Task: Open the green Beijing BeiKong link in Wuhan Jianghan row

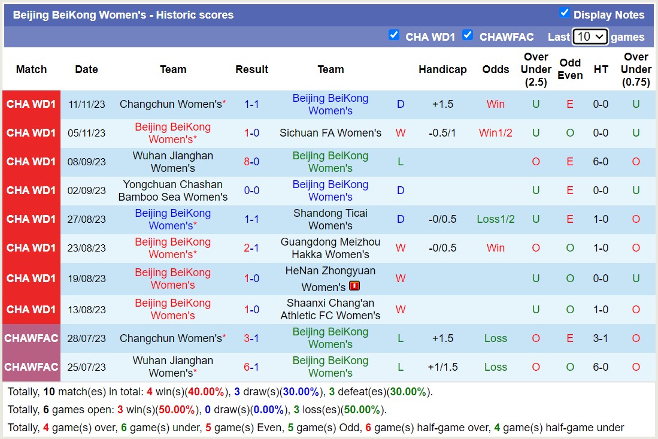Action: point(330,162)
